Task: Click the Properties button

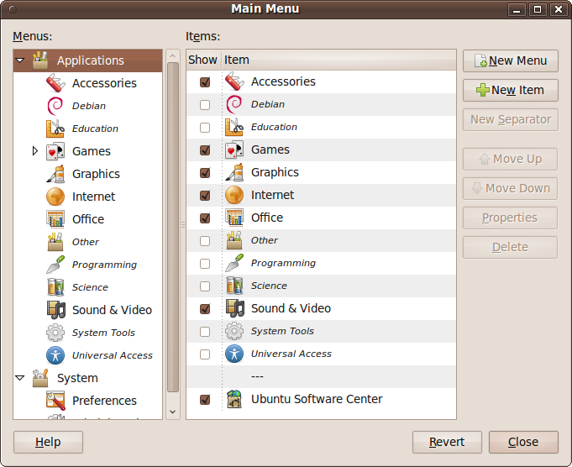Action: click(x=511, y=218)
